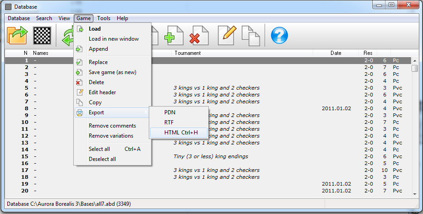
Task: Open the Database menu
Action: tap(19, 18)
